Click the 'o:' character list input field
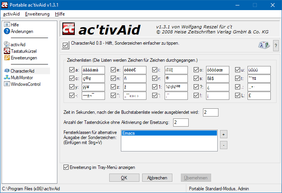This screenshot has width=282, height=193. click(x=218, y=70)
